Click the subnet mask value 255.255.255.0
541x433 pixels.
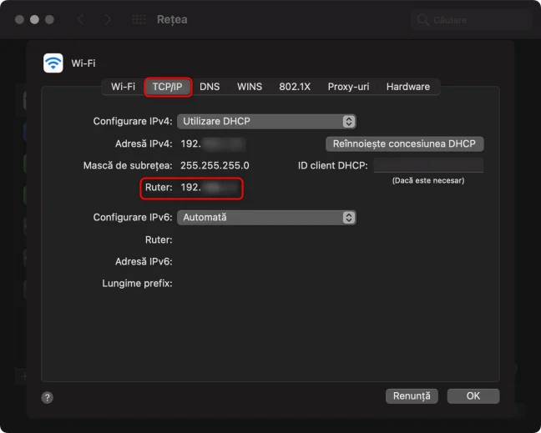(215, 165)
